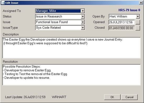Open the Open By dropdown arrow
This screenshot has height=103, width=144.
pyautogui.click(x=138, y=16)
